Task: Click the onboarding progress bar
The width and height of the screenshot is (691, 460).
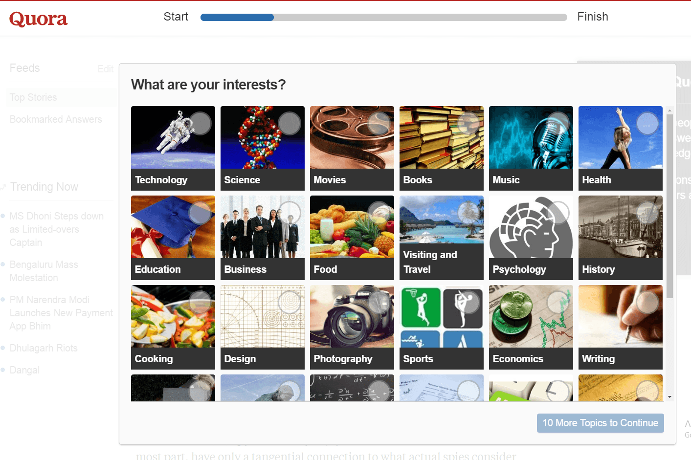Action: [x=384, y=17]
